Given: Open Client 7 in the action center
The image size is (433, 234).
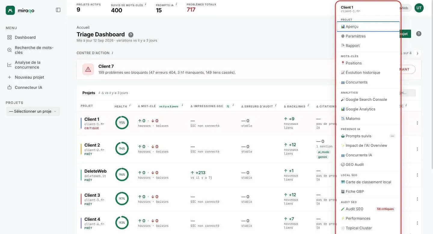Looking at the screenshot, I should point(106,66).
